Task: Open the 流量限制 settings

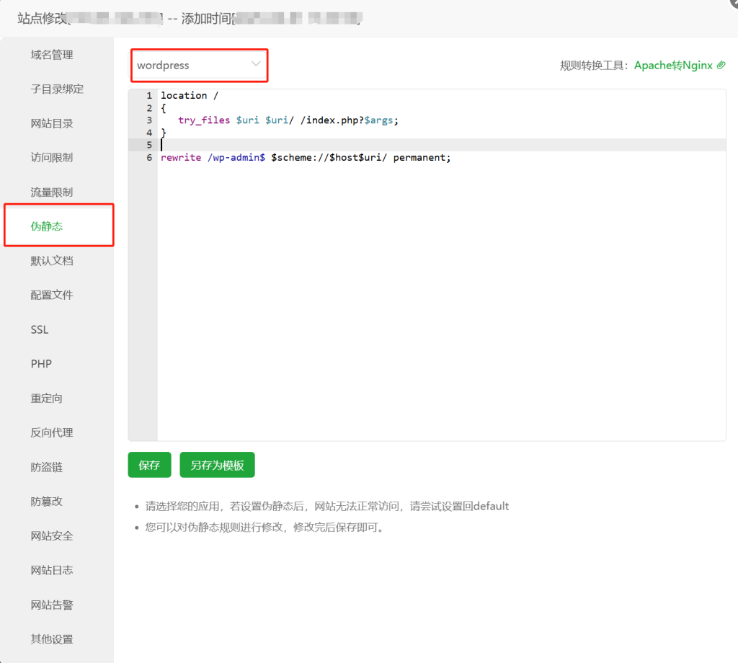Action: [x=52, y=192]
